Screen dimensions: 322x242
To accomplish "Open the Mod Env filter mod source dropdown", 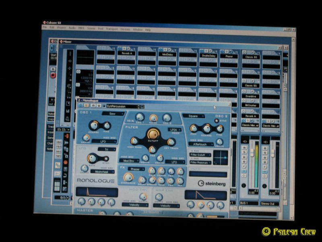I will point(129,161).
